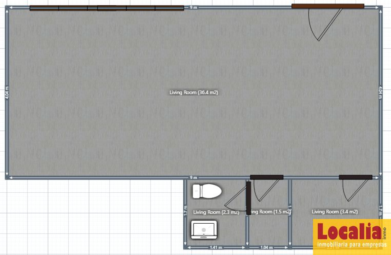Screen dimensions: 391x255
Task: Click the "9 m" dimension on the top wall
Action: click(194, 7)
